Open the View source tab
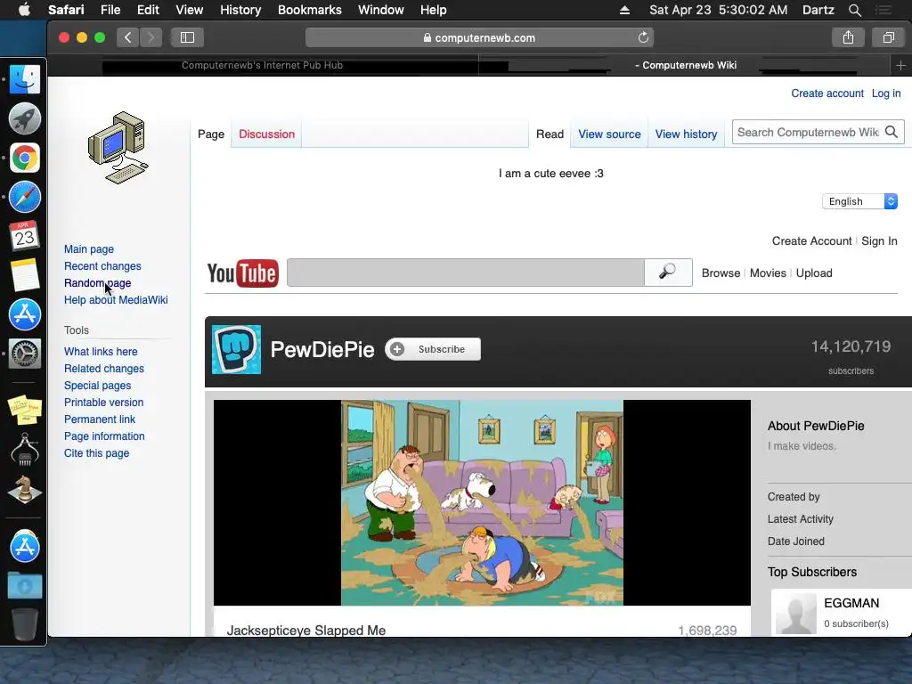Image resolution: width=912 pixels, height=684 pixels. click(x=609, y=134)
